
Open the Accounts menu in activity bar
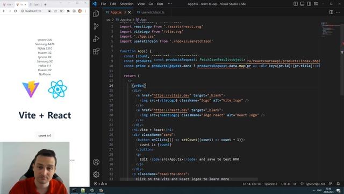pyautogui.click(x=96, y=162)
